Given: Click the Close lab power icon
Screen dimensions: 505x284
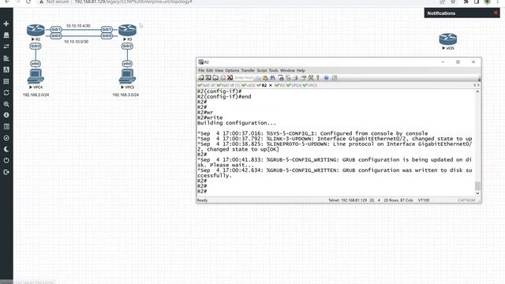Looking at the screenshot, I should coord(6,160).
